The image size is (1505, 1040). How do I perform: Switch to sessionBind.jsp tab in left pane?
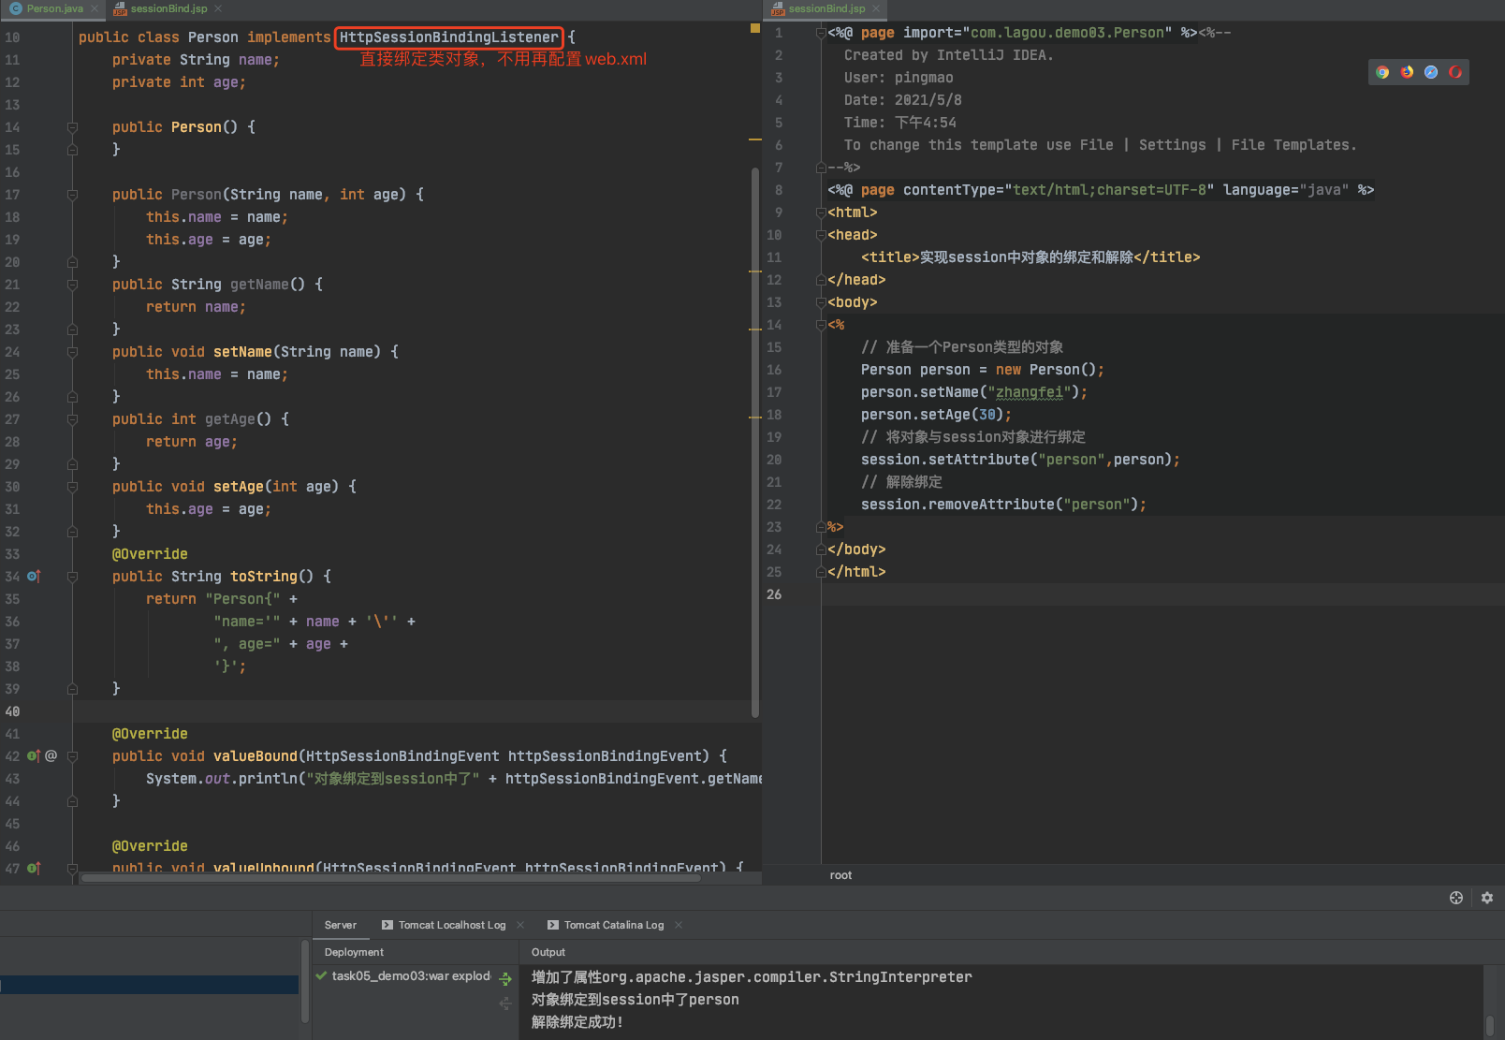(x=168, y=8)
